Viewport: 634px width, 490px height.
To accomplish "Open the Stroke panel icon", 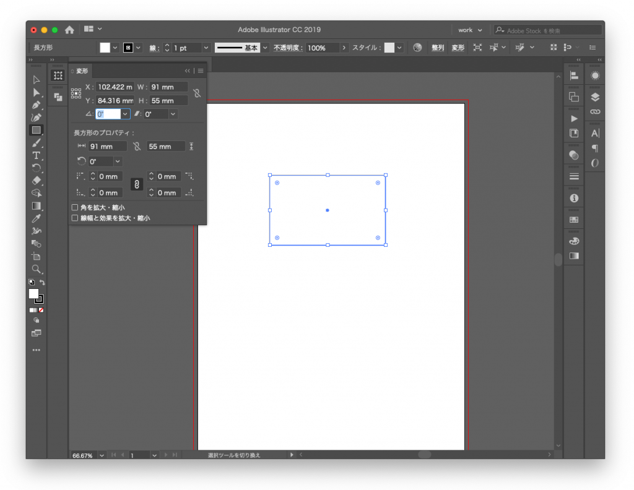I will 574,176.
